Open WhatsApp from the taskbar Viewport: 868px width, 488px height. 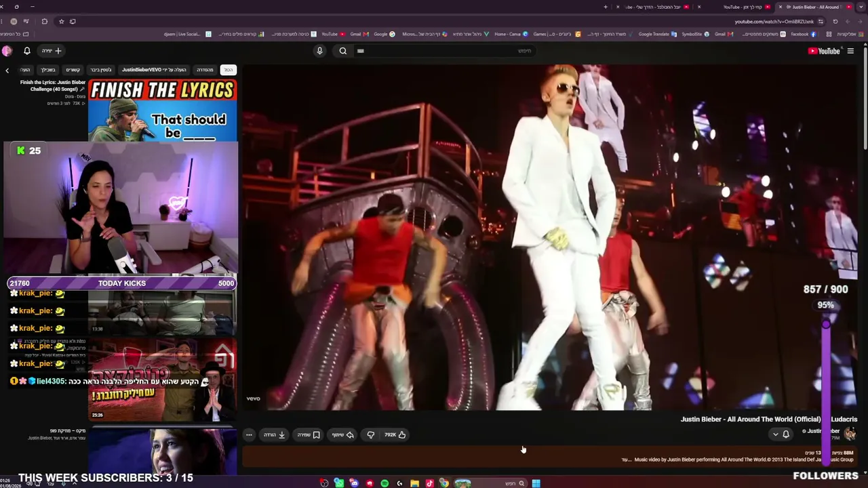(339, 483)
